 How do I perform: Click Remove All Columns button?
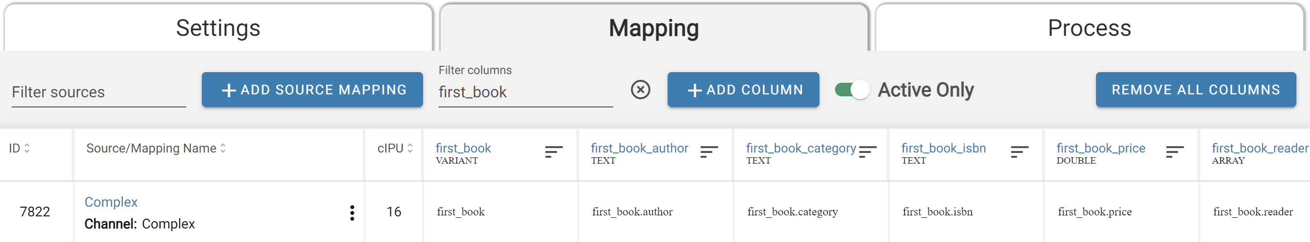point(1195,90)
